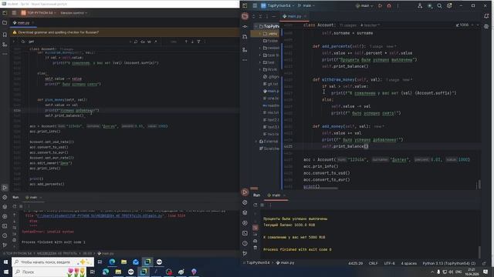This screenshot has height=277, width=494.
Task: Select main tab in right Run panel
Action: (x=276, y=195)
